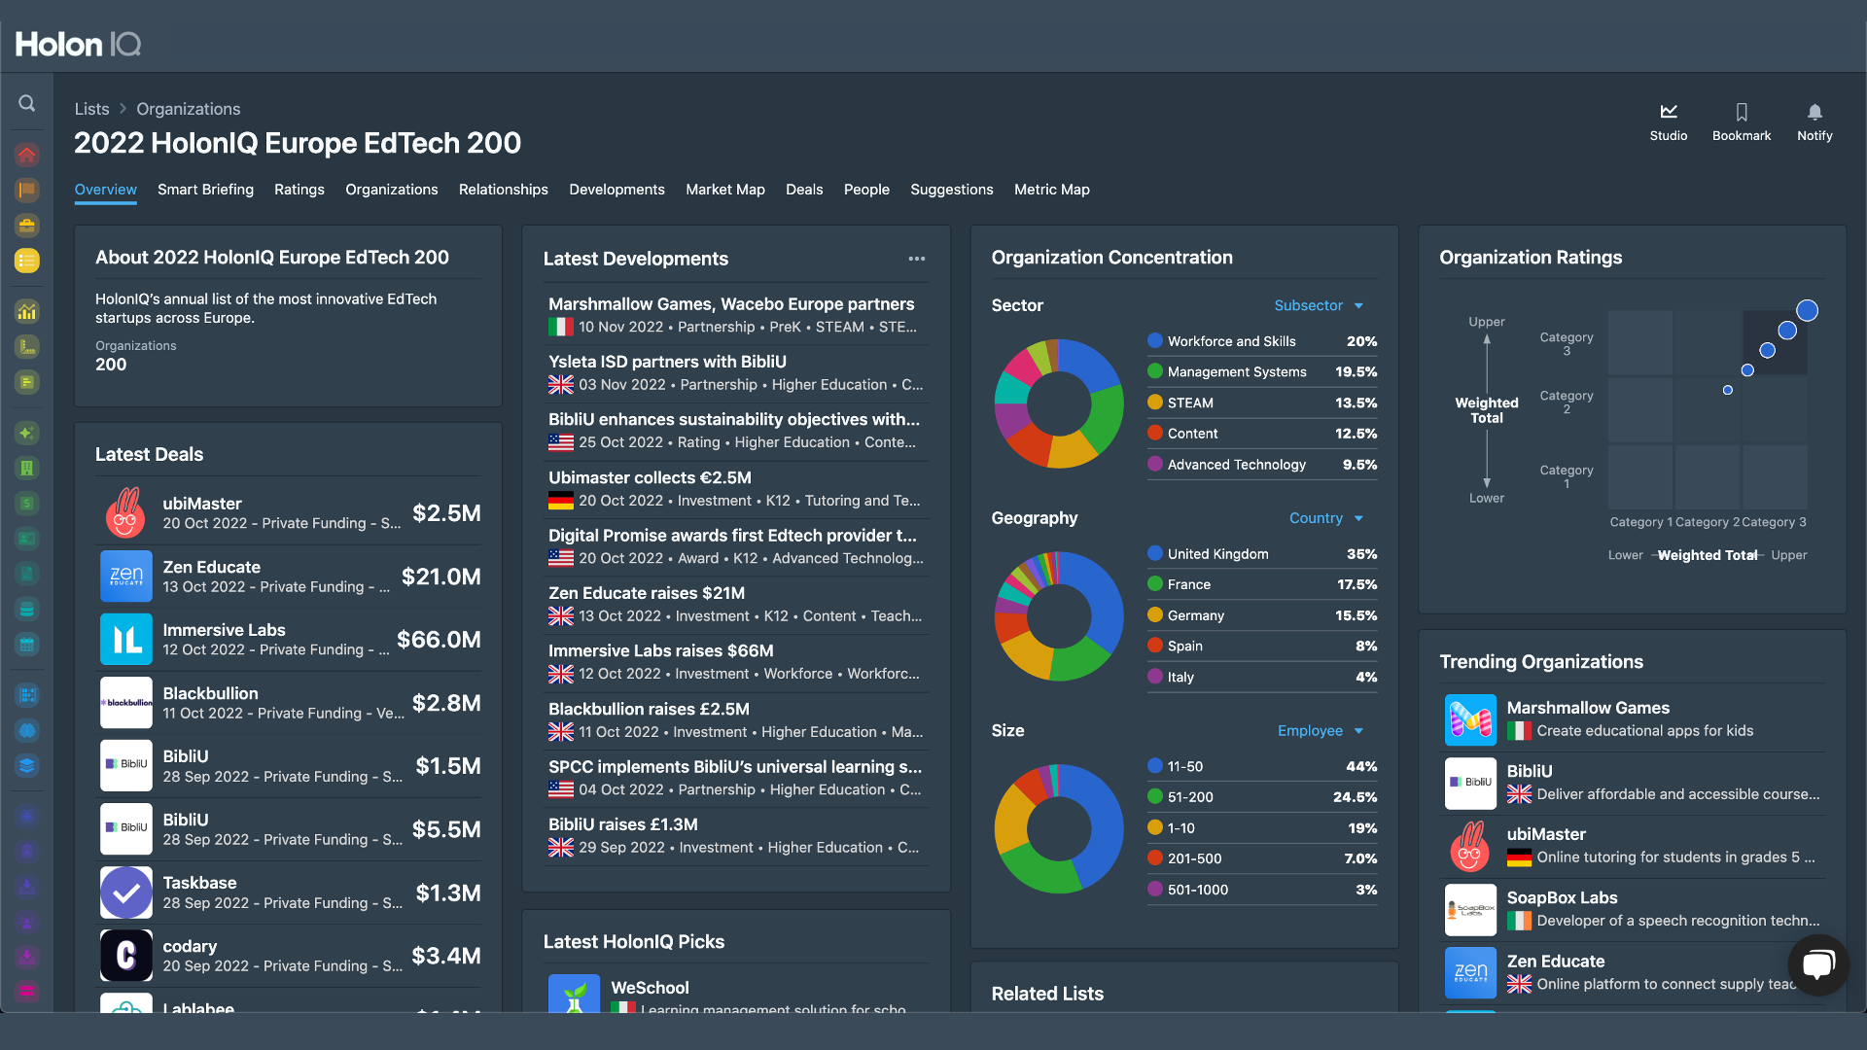Open Blackbullion $2.8M deal
1867x1050 pixels.
[x=290, y=703]
